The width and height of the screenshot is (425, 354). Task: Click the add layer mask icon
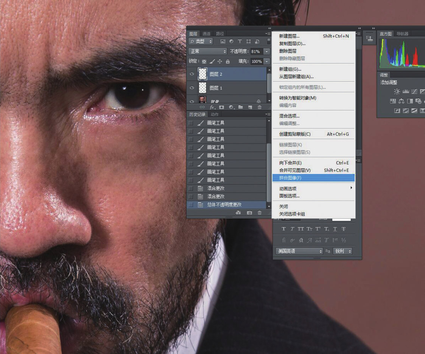(x=221, y=107)
